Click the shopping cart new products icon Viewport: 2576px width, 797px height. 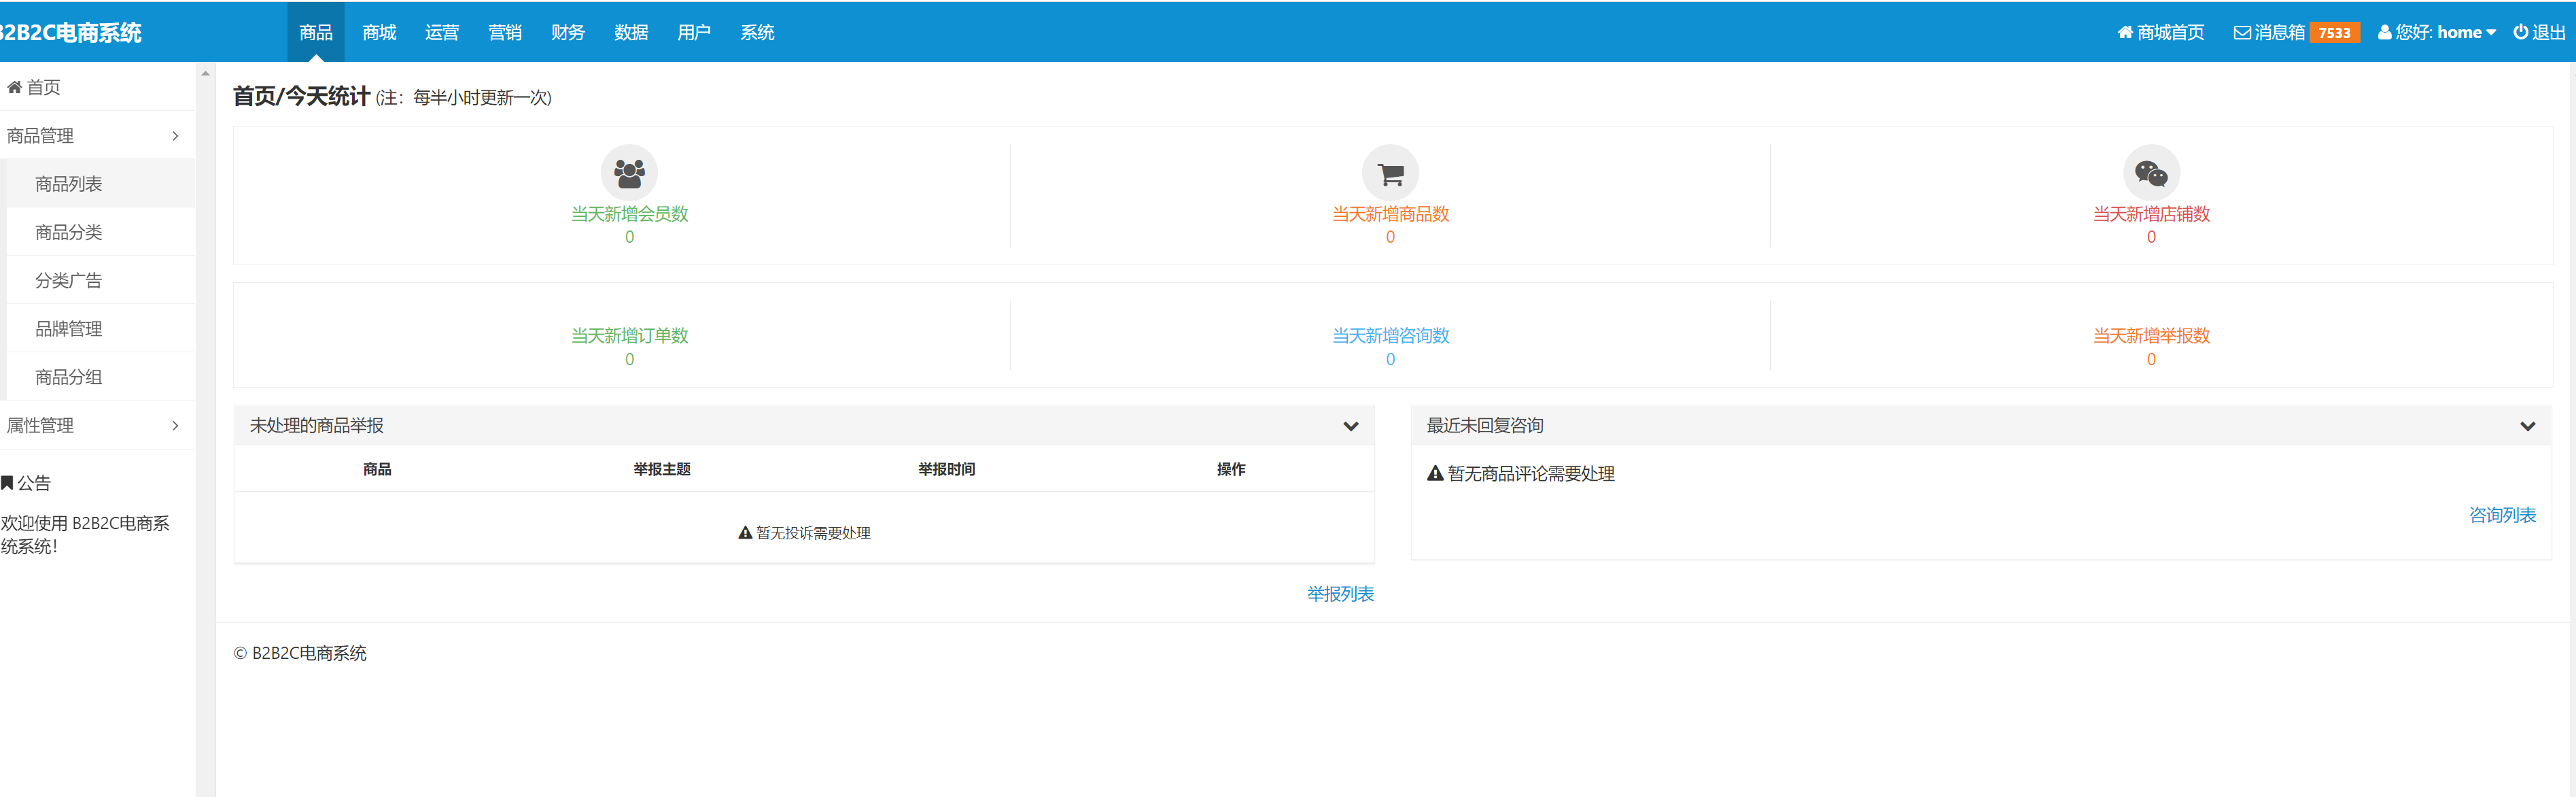click(1390, 173)
